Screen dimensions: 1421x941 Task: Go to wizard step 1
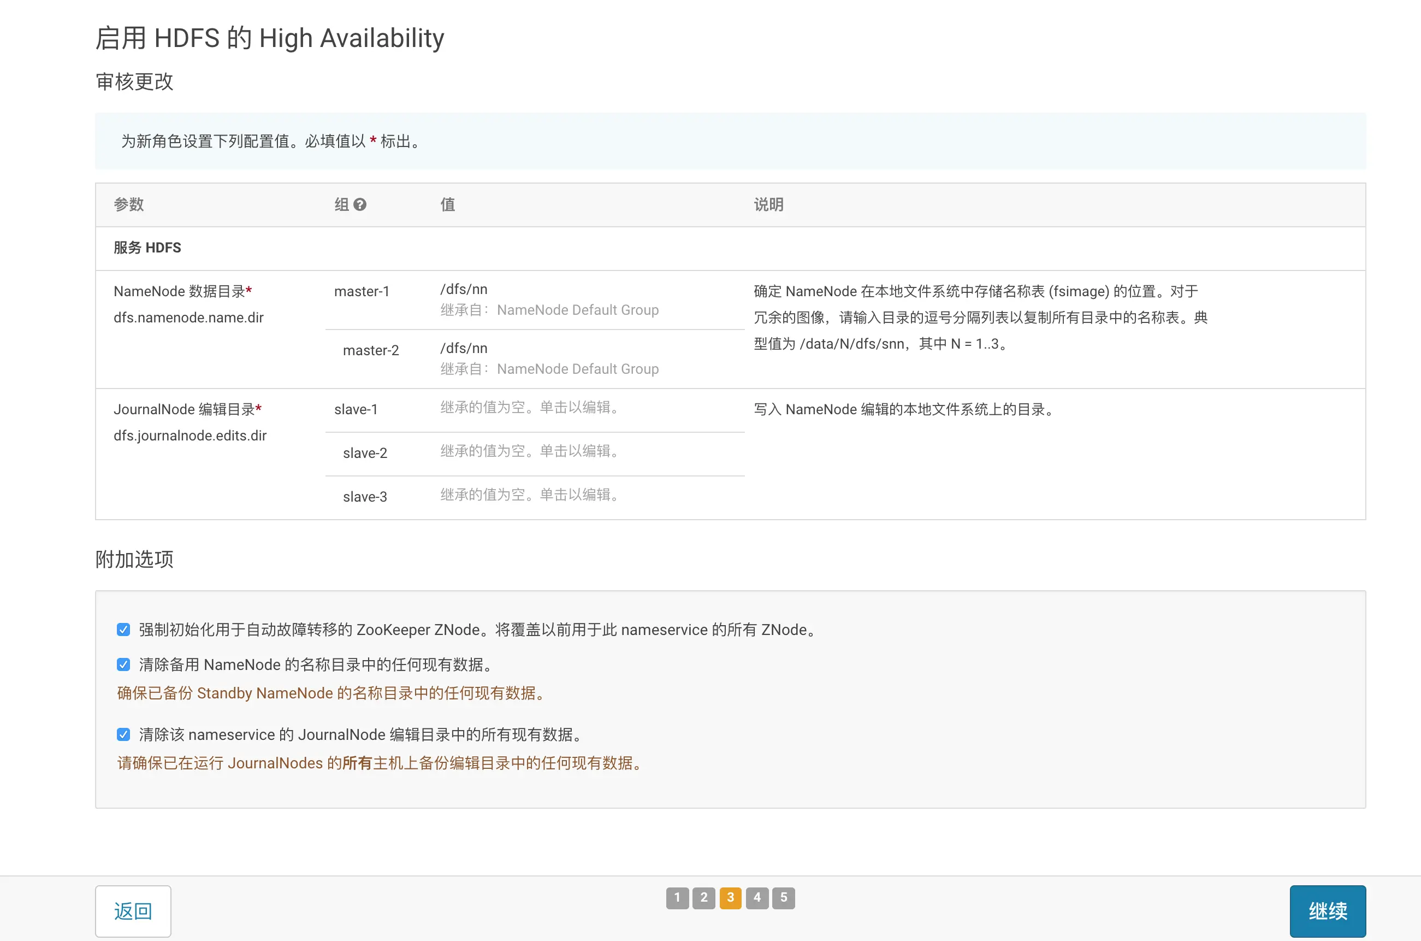(x=677, y=898)
